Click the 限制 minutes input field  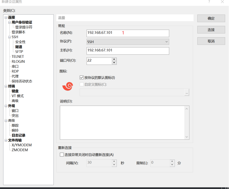click(x=160, y=163)
